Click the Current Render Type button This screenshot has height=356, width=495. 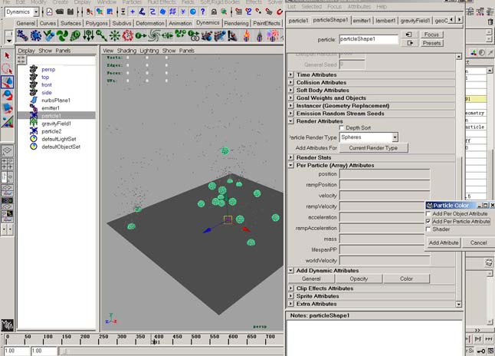(373, 148)
